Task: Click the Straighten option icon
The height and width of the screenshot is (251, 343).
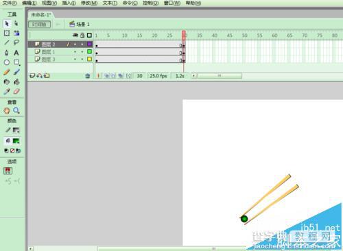Action: (17, 181)
